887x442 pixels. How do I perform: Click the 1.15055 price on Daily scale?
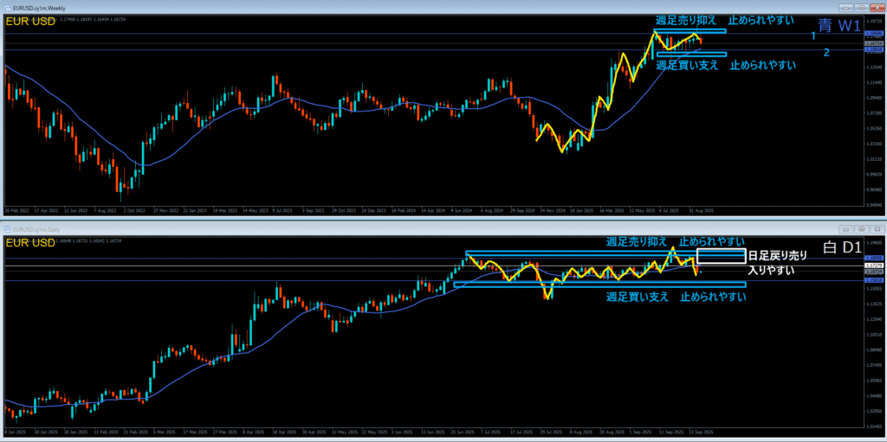[873, 289]
